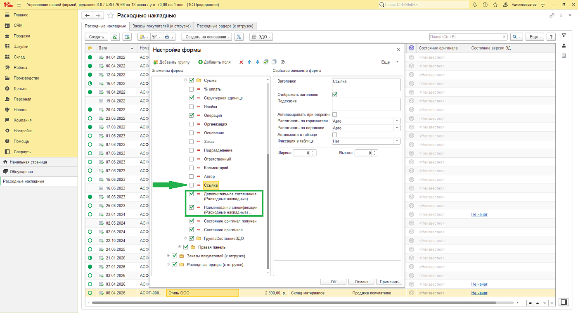
Task: Enable the Комментарий checkbox
Action: [191, 168]
